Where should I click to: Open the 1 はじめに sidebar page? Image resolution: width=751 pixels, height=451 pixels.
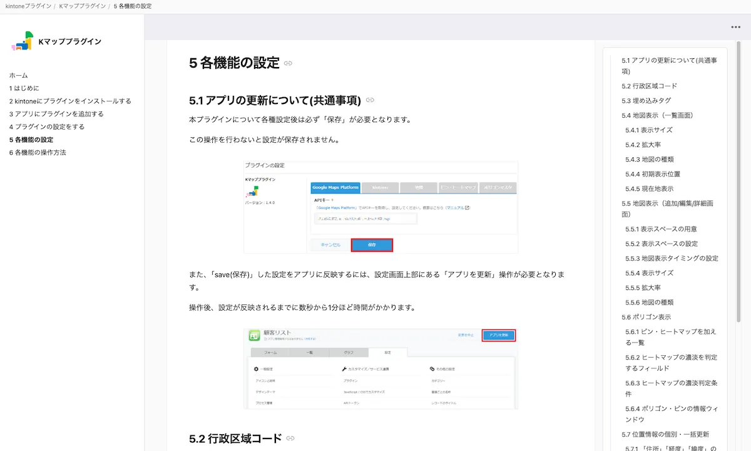26,88
